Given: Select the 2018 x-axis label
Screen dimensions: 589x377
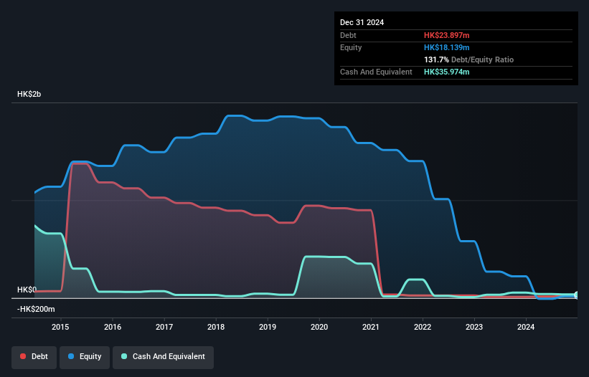Looking at the screenshot, I should click(216, 327).
